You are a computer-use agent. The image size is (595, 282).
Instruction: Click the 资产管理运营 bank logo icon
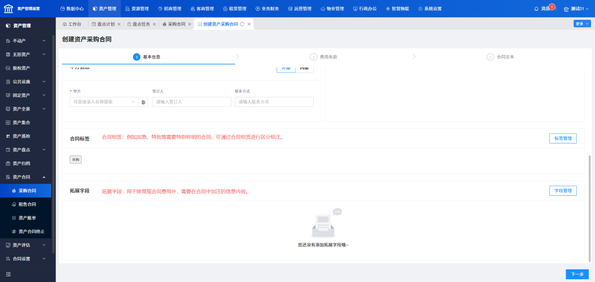8,8
